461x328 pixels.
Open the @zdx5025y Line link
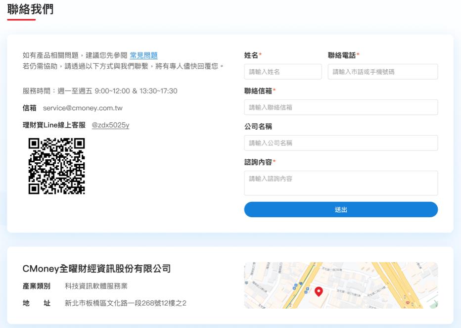[x=110, y=125]
